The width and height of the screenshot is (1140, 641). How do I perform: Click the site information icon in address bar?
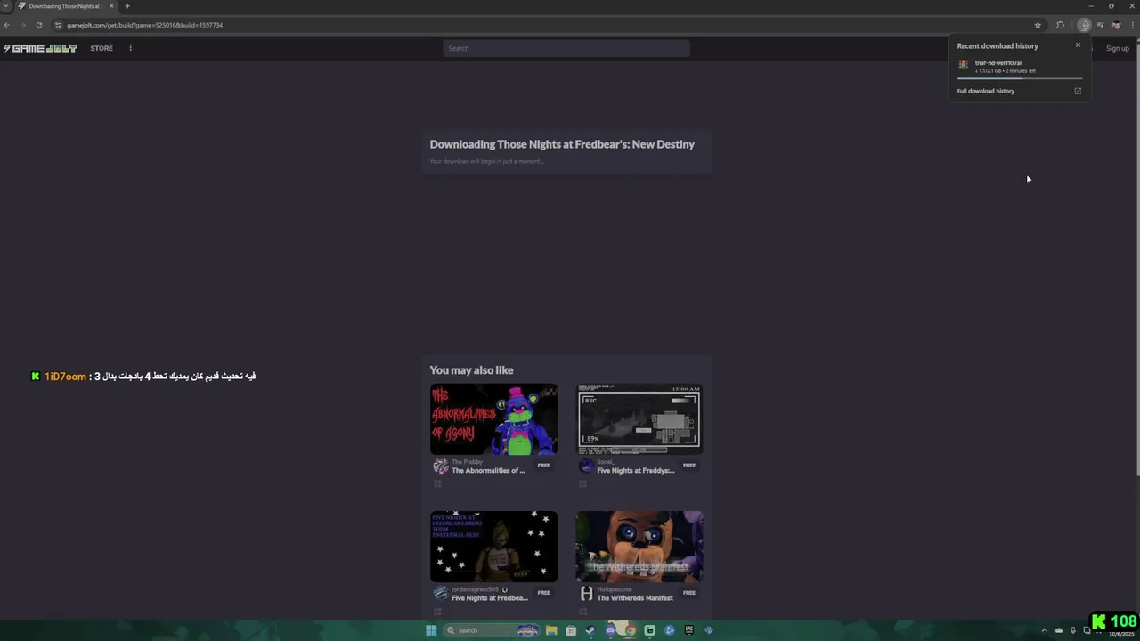(58, 25)
